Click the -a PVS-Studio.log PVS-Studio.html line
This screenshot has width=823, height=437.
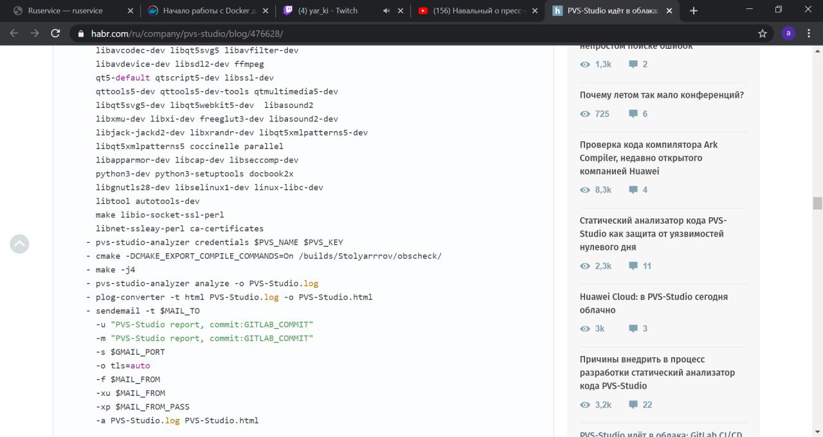point(177,420)
